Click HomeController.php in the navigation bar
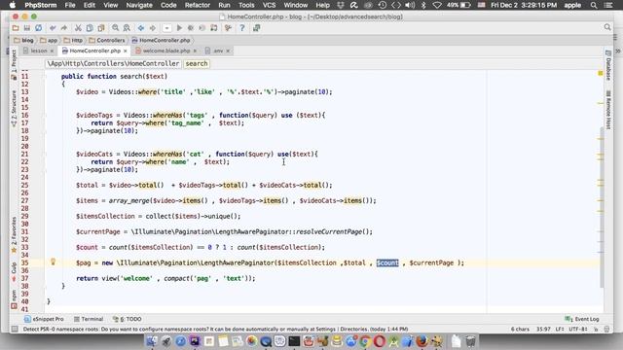This screenshot has width=623, height=350. point(161,40)
